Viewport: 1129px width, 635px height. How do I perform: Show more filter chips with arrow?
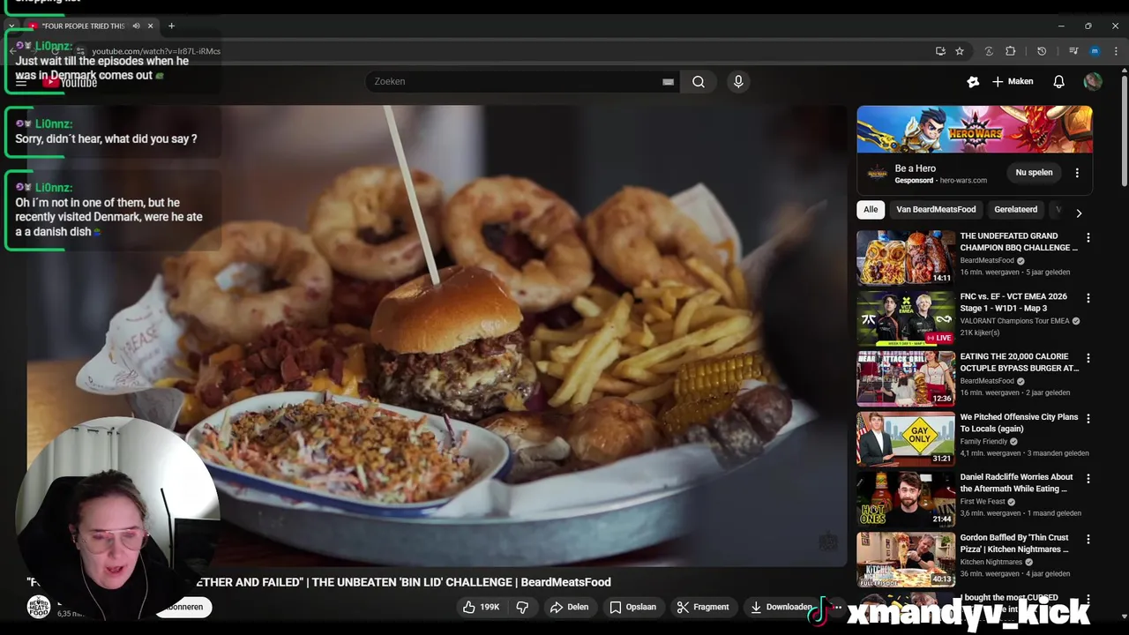[x=1079, y=213]
